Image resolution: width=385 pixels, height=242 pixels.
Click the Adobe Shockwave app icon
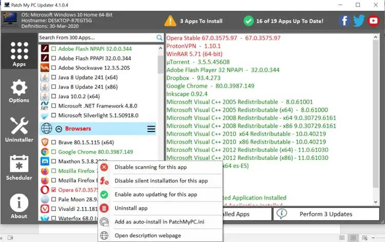(45, 68)
